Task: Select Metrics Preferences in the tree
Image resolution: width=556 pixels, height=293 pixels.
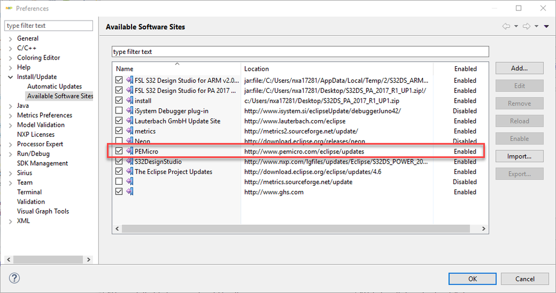Action: 45,115
